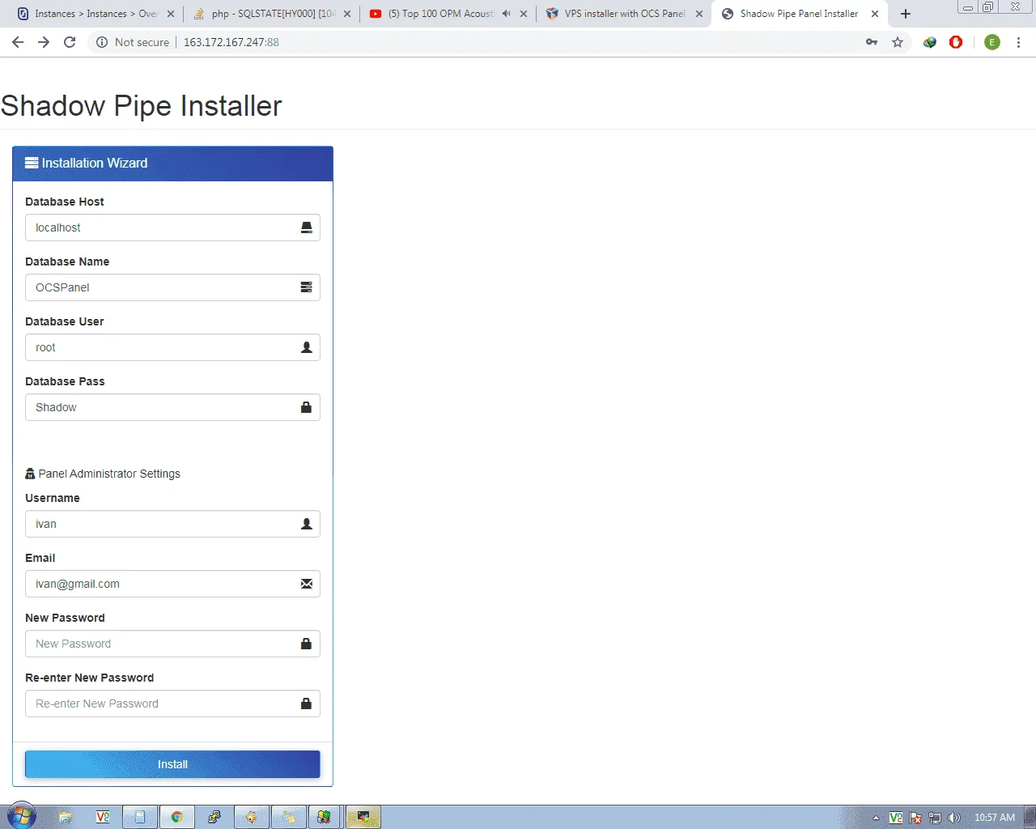Viewport: 1036px width, 829px height.
Task: Click the Panel Administrator Settings icon
Action: (x=30, y=474)
